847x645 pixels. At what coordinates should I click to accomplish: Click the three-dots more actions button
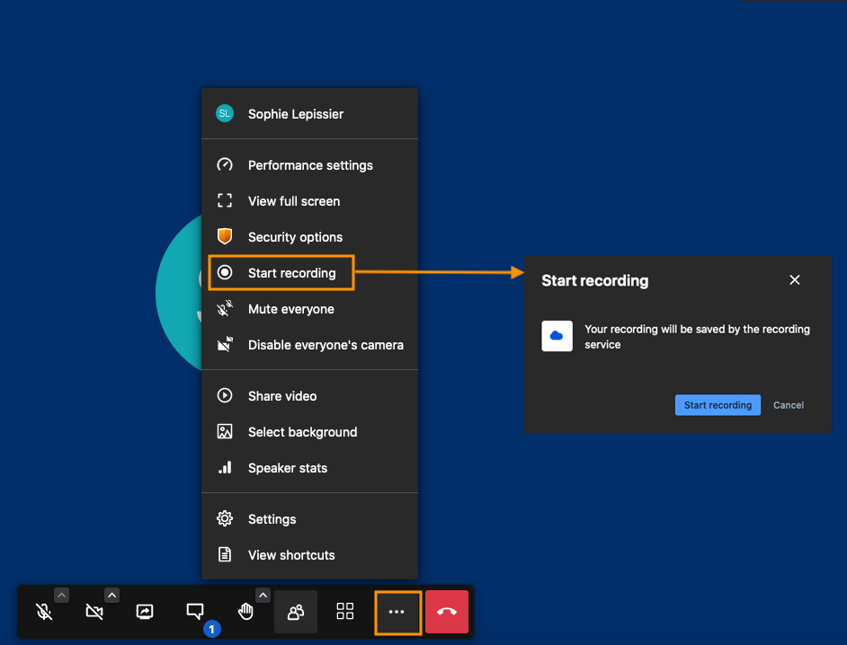pyautogui.click(x=397, y=612)
